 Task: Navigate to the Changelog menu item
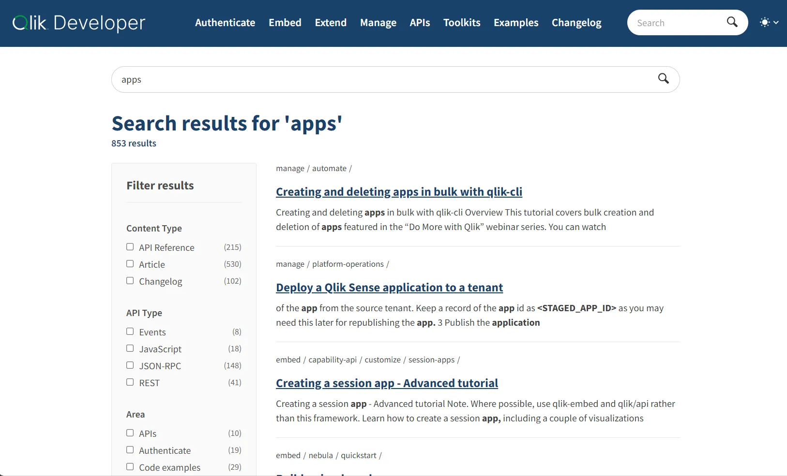576,22
